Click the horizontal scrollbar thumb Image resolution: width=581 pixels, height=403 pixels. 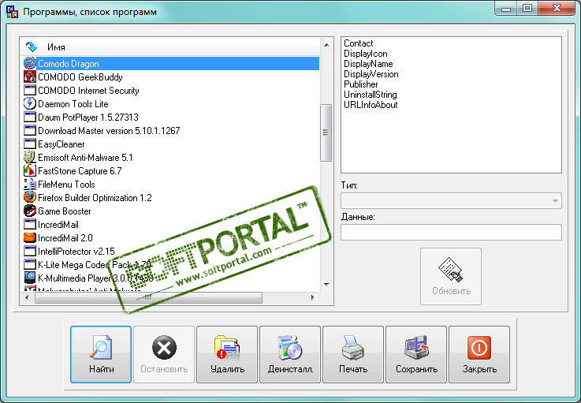click(x=148, y=297)
